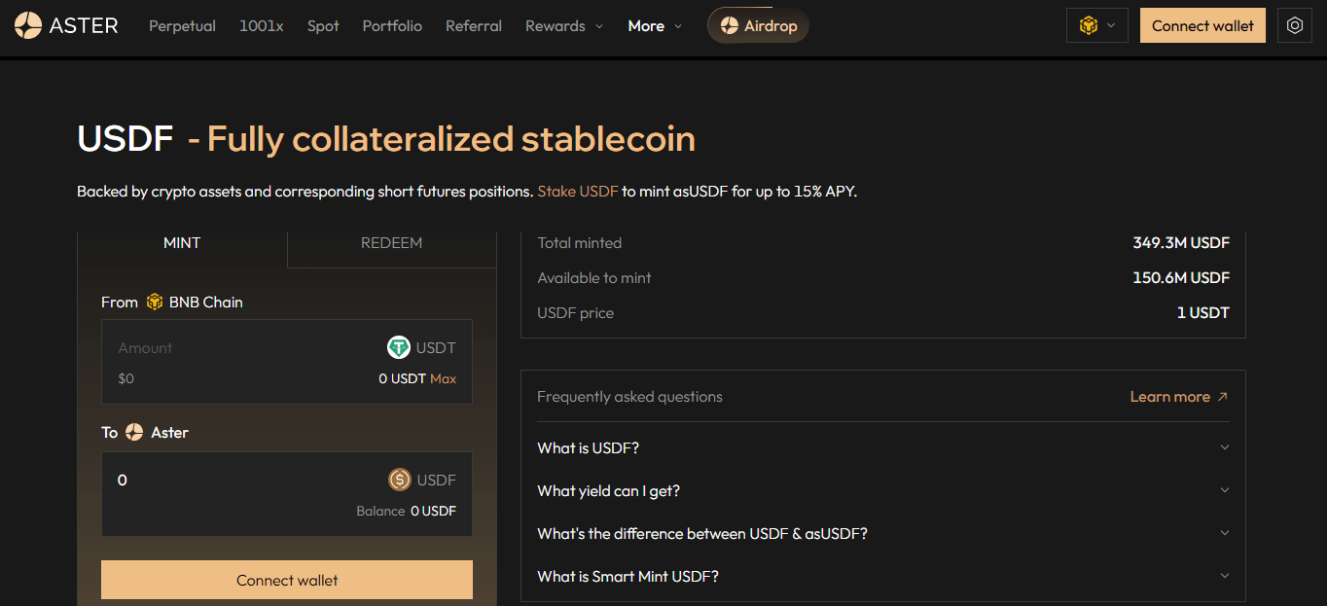This screenshot has width=1327, height=606.
Task: Follow the Stake USDF link
Action: coord(578,192)
